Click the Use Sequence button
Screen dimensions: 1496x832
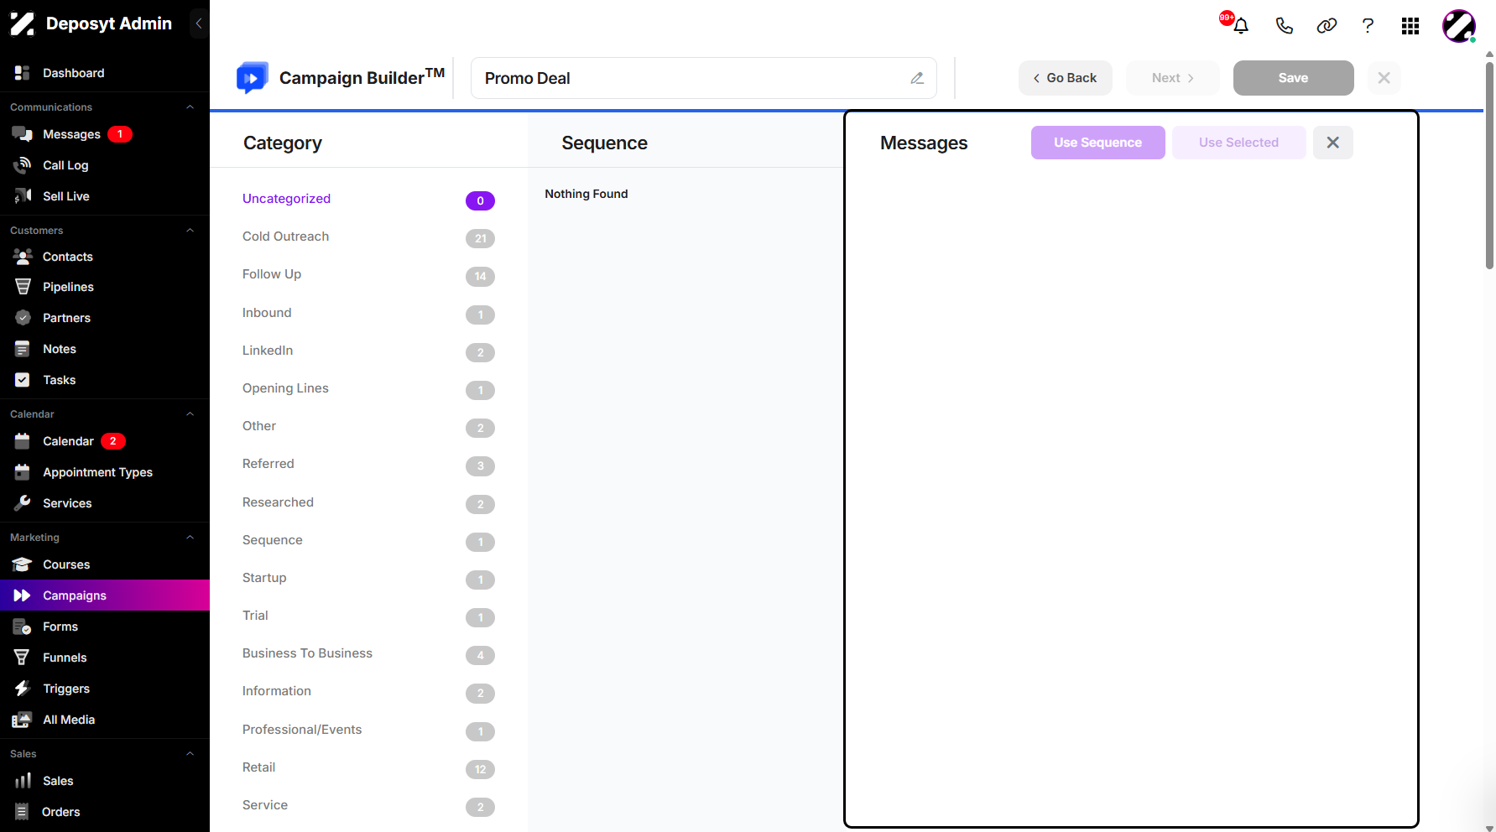pyautogui.click(x=1097, y=143)
